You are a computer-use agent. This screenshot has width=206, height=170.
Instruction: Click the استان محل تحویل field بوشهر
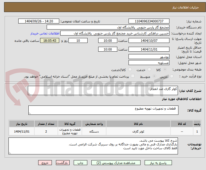pyautogui.click(x=149, y=57)
